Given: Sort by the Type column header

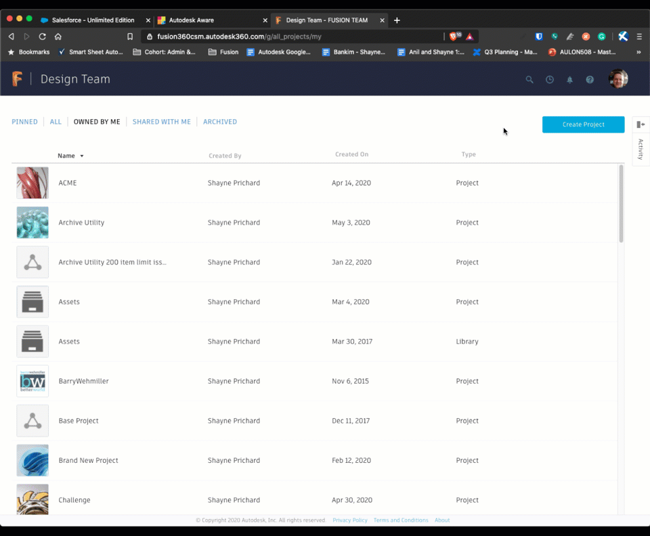Looking at the screenshot, I should [x=469, y=154].
